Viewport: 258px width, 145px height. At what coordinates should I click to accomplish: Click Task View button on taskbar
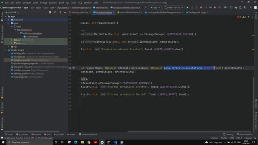pos(62,142)
